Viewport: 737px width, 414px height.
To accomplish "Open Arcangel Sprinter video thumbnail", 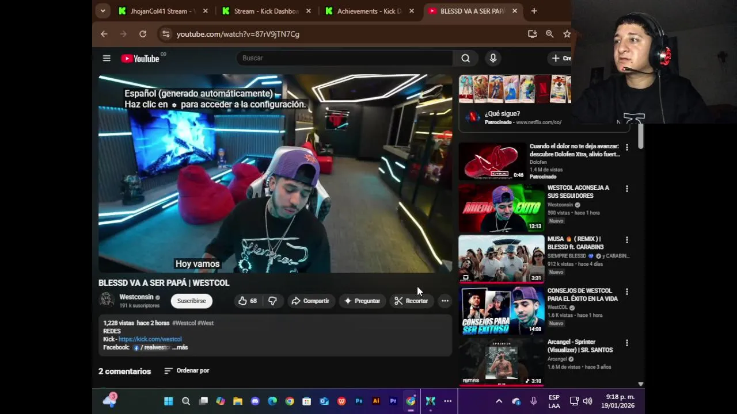I will (501, 362).
